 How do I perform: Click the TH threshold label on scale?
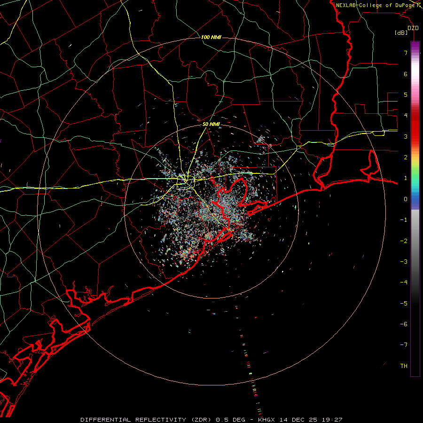pyautogui.click(x=404, y=366)
